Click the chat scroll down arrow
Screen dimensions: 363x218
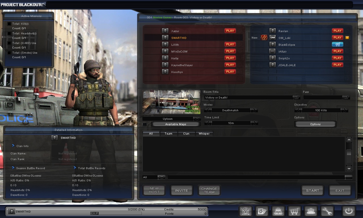point(349,168)
